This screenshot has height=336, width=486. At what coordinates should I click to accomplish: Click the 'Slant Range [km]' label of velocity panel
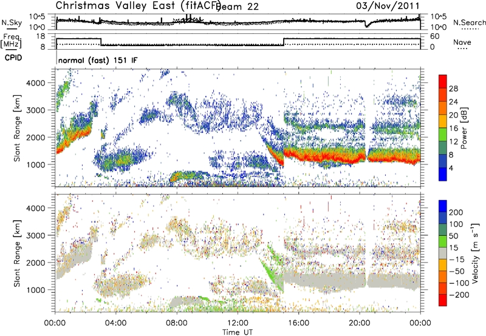(17, 253)
